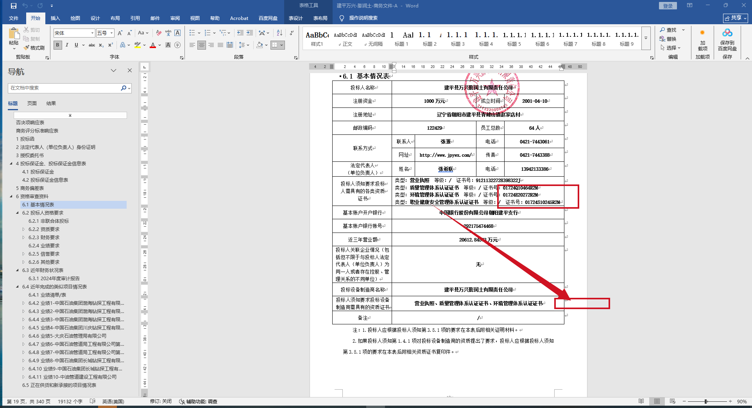Click the Find (查找) button
This screenshot has width=752, height=408.
click(668, 30)
